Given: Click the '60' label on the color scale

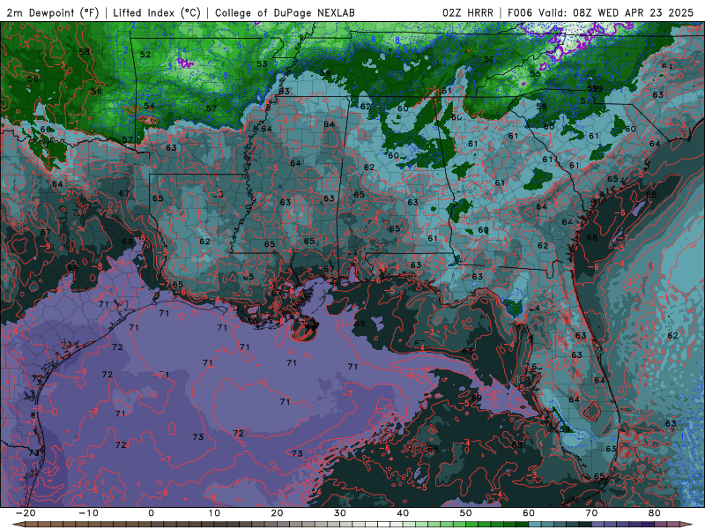Looking at the screenshot, I should (x=529, y=513).
